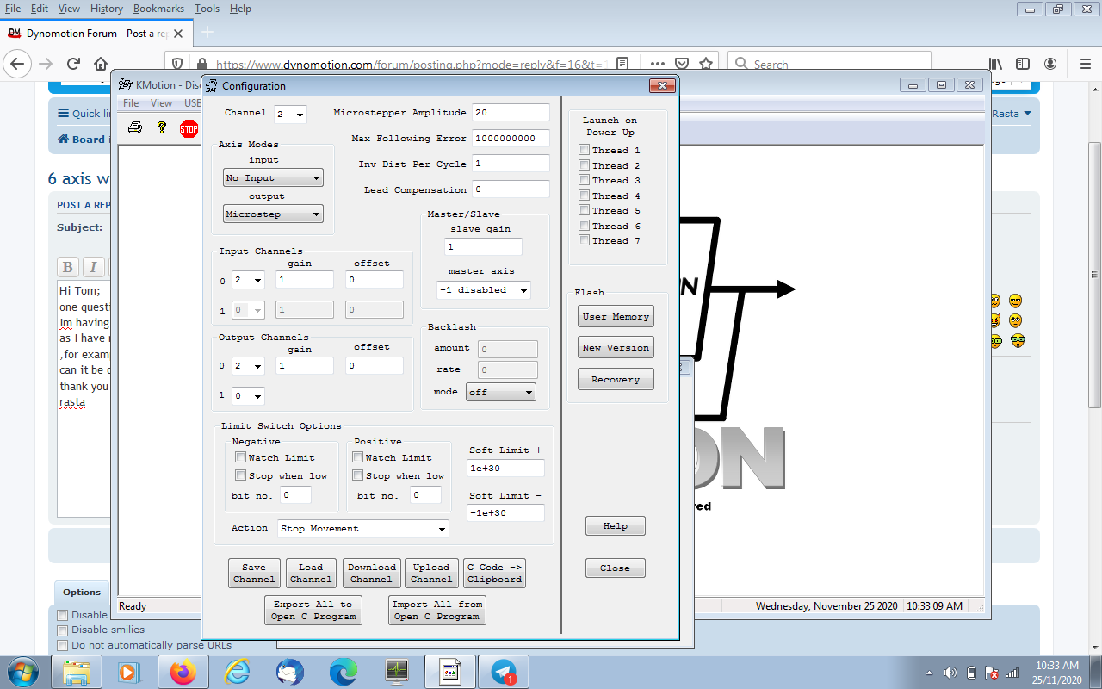Click the red STOP icon in KMotion toolbar
The width and height of the screenshot is (1102, 689).
tap(189, 128)
